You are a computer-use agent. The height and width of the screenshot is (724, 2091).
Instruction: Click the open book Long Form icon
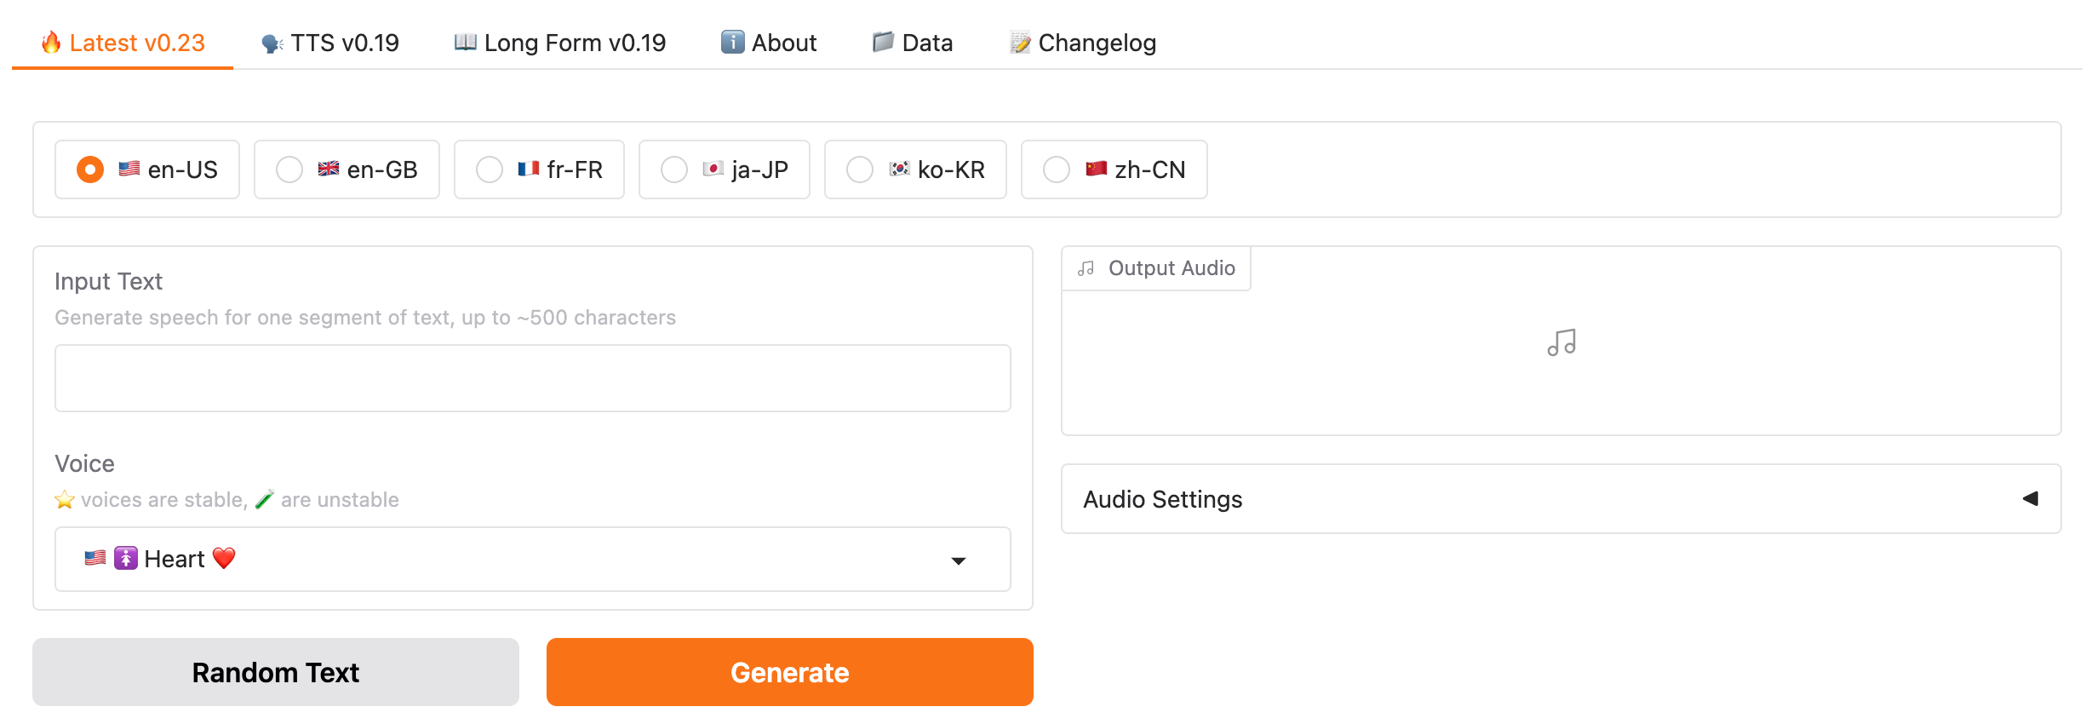(x=465, y=43)
